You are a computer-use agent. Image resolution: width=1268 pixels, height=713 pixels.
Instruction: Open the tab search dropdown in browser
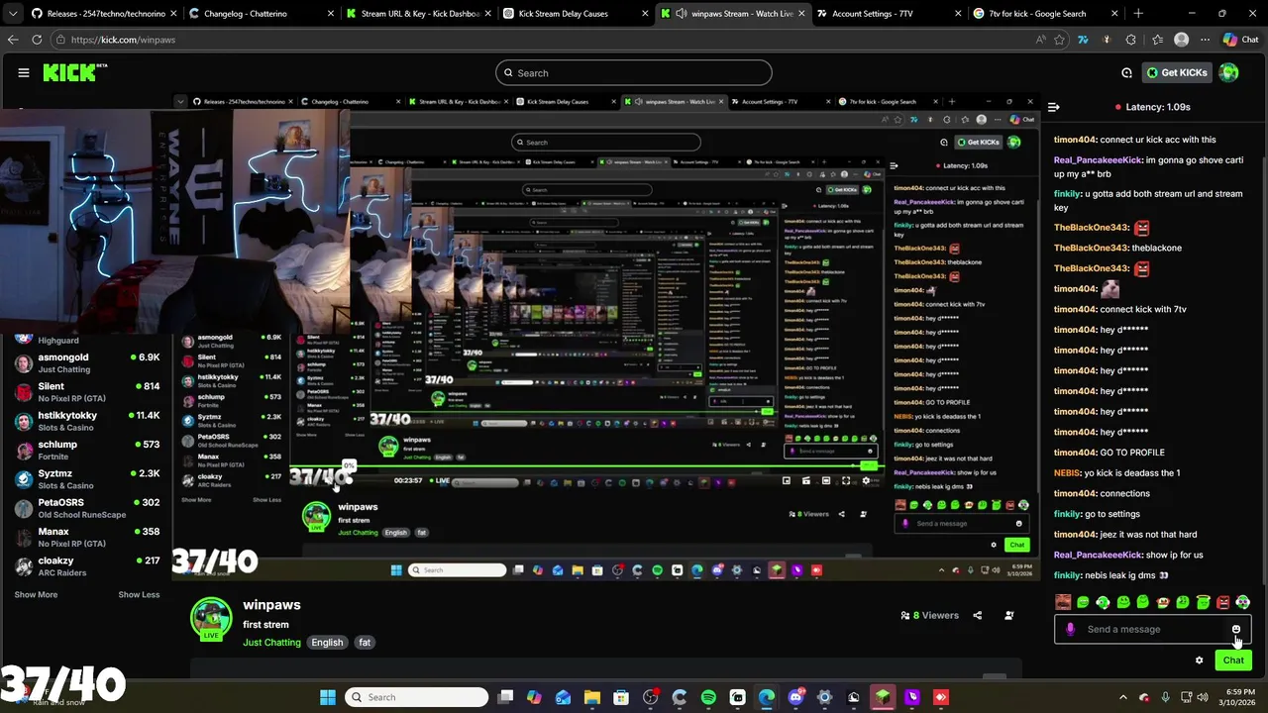tap(13, 13)
